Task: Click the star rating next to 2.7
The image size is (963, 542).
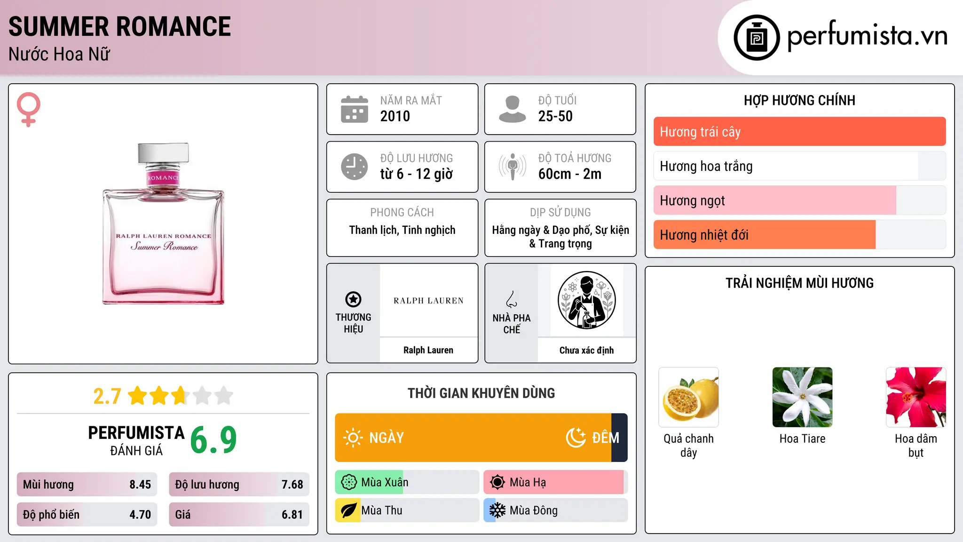Action: coord(181,396)
